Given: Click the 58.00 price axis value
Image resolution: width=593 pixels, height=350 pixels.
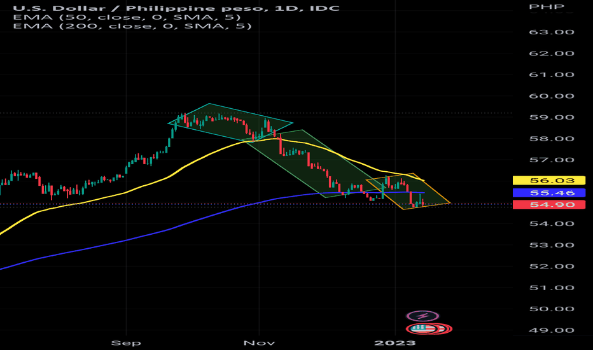Looking at the screenshot, I should [552, 139].
